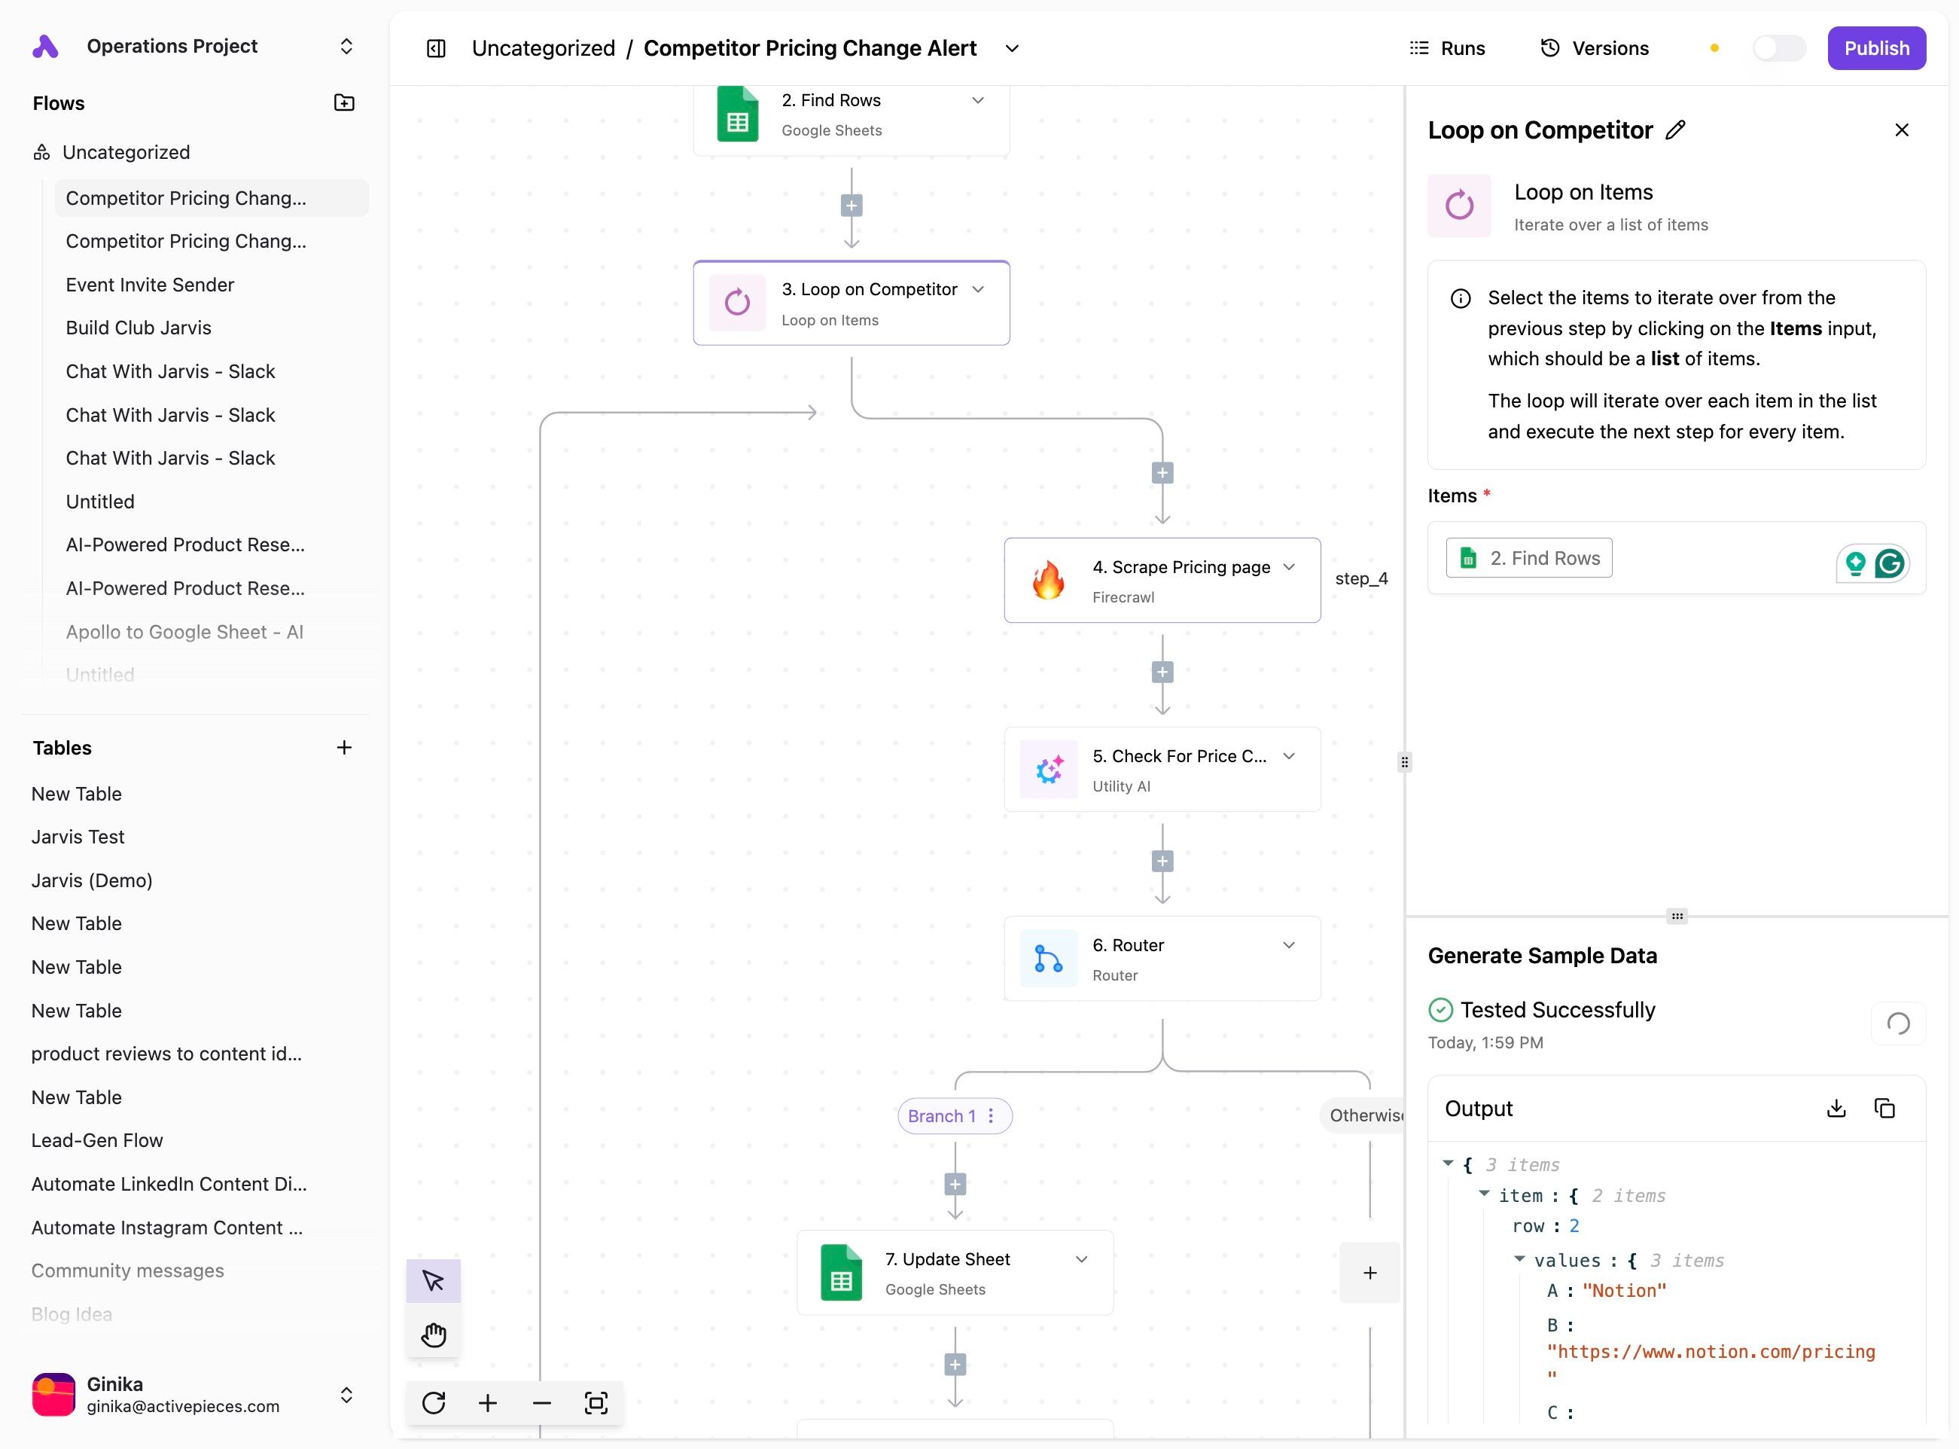1959x1449 pixels.
Task: Expand the Operations Project switcher
Action: [346, 47]
